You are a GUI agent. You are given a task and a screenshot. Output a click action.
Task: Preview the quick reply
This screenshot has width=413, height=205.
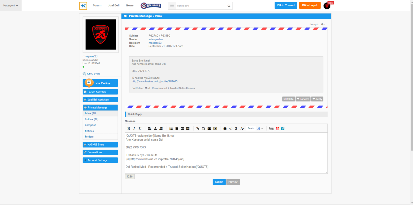click(x=233, y=182)
